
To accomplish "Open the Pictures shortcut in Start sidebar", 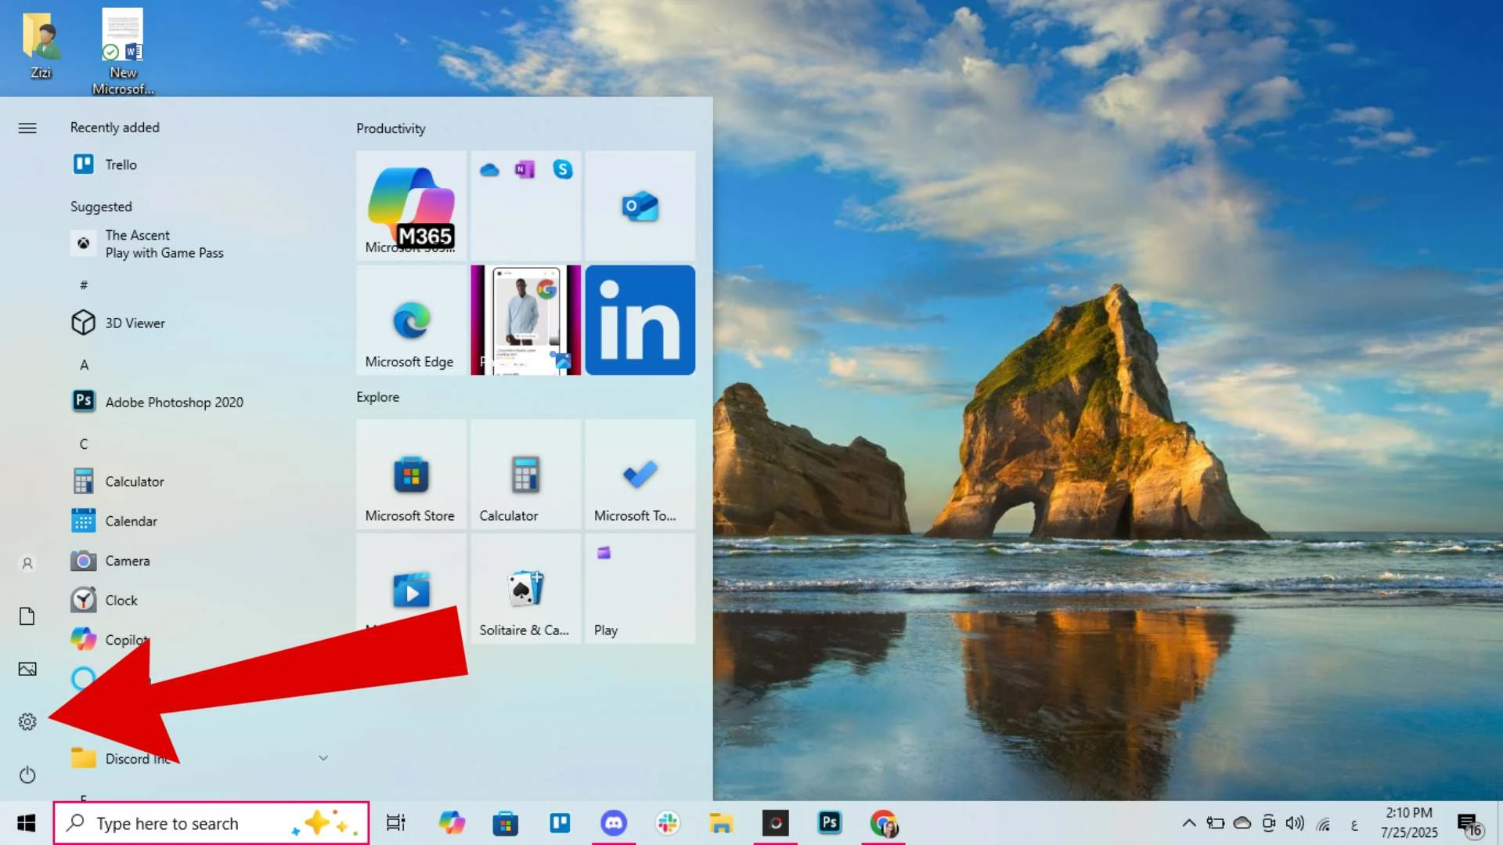I will (27, 669).
